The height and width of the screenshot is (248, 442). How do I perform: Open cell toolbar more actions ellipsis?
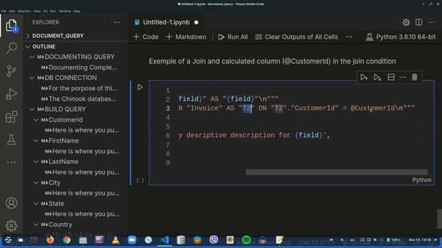(403, 77)
